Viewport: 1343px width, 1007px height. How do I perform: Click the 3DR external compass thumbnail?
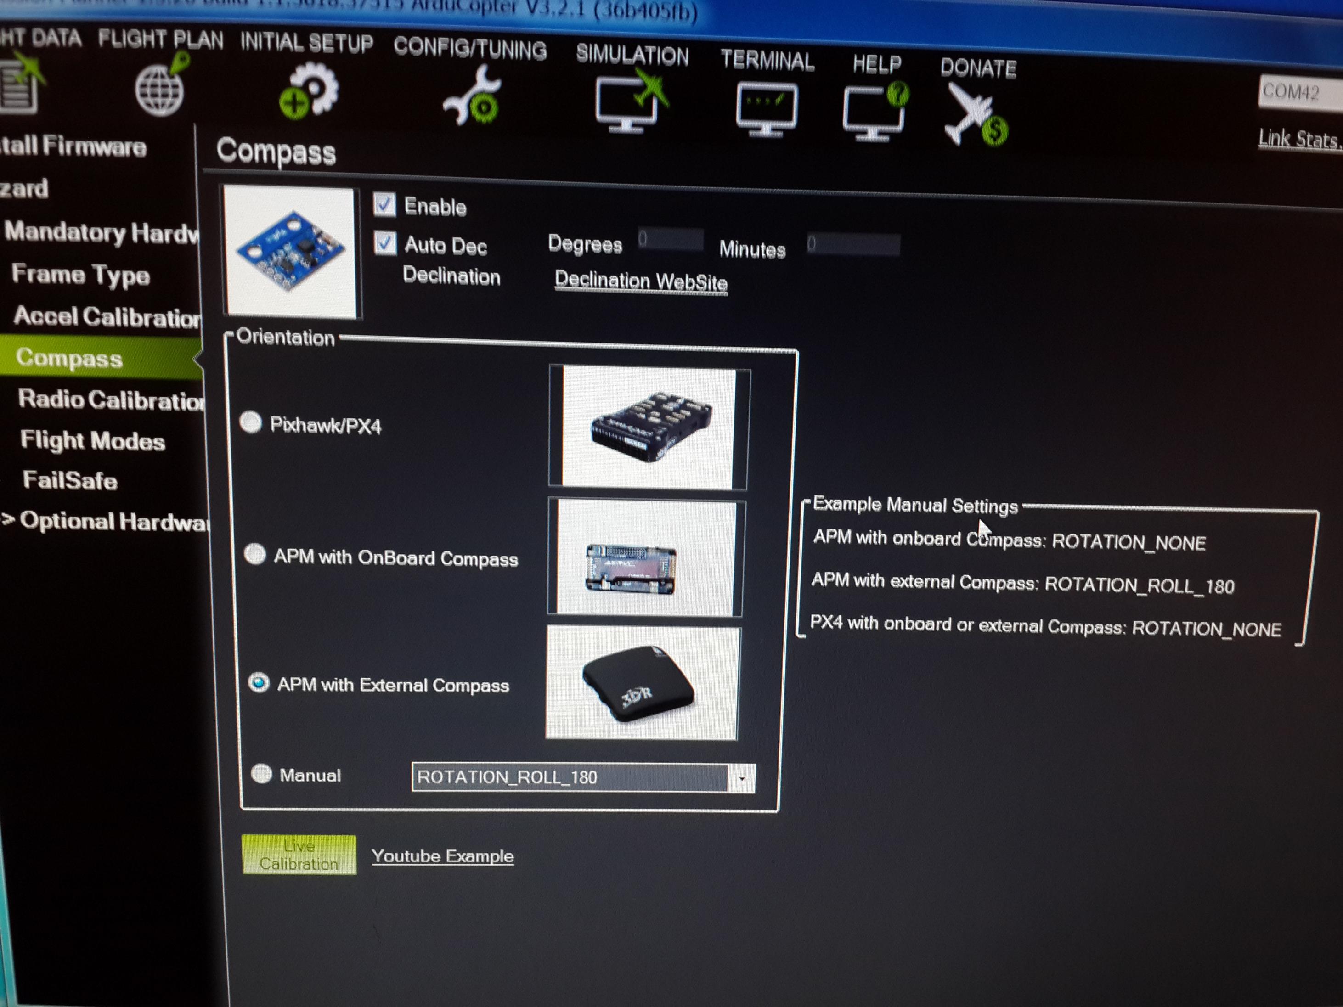pos(643,683)
